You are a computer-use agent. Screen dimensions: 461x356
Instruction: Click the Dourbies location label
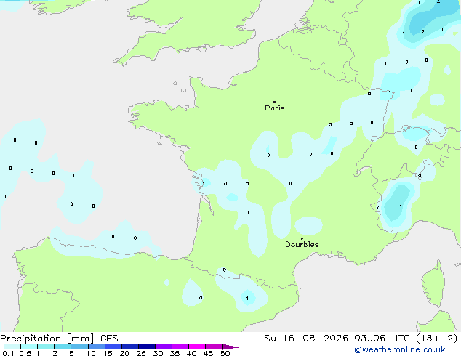[302, 244]
